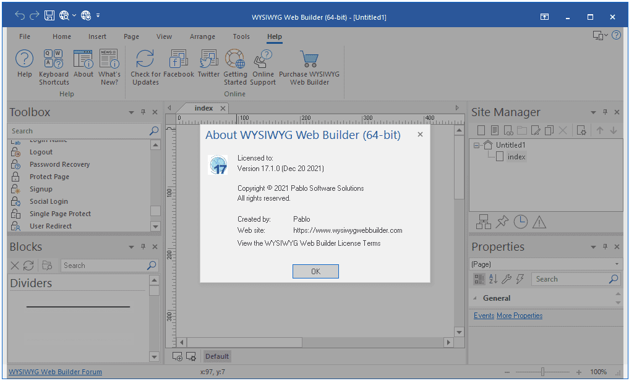Open the Properties panel options dropdown arrow

coord(593,247)
